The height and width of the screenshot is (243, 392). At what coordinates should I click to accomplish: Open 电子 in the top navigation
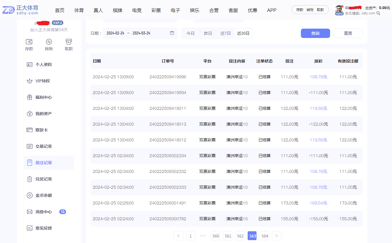tap(176, 10)
